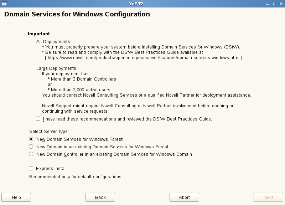
Task: Click the novell.com DSfW Best Practices URL
Action: (144, 57)
